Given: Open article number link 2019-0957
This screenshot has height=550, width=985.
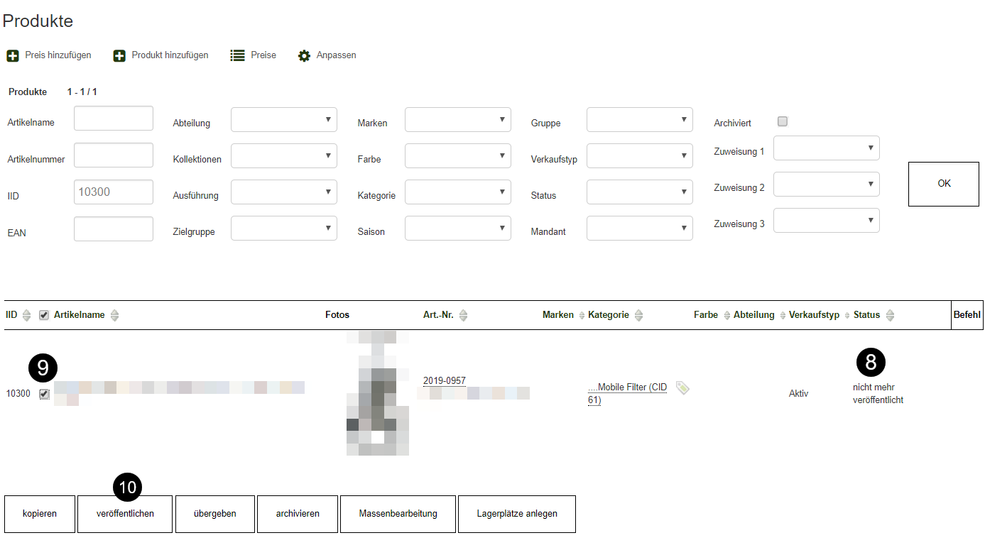Looking at the screenshot, I should (x=444, y=381).
